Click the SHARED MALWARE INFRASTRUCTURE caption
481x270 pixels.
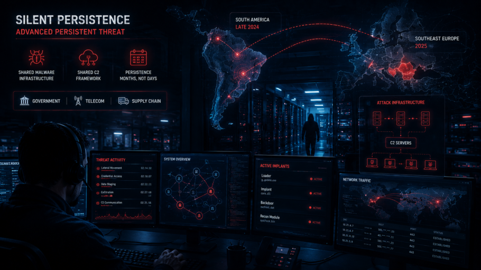coord(36,75)
